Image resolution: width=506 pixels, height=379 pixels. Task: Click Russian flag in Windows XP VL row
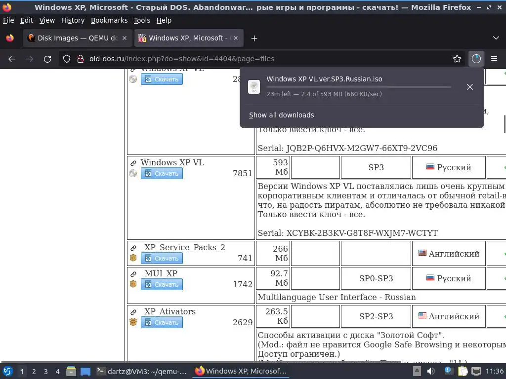click(x=430, y=167)
